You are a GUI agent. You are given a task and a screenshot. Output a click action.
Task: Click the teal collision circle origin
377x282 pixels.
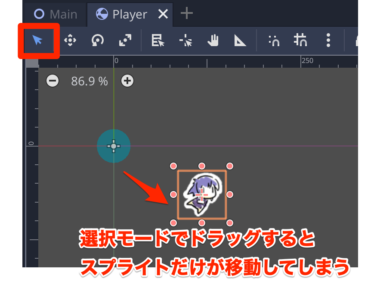point(114,146)
